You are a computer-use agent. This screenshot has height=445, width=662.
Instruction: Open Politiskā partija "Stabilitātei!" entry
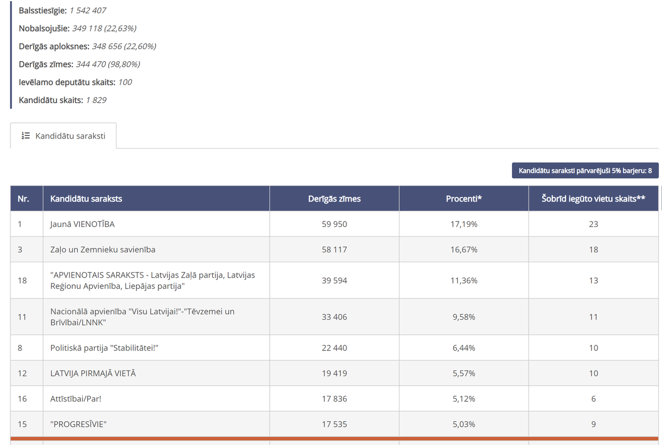click(x=105, y=348)
